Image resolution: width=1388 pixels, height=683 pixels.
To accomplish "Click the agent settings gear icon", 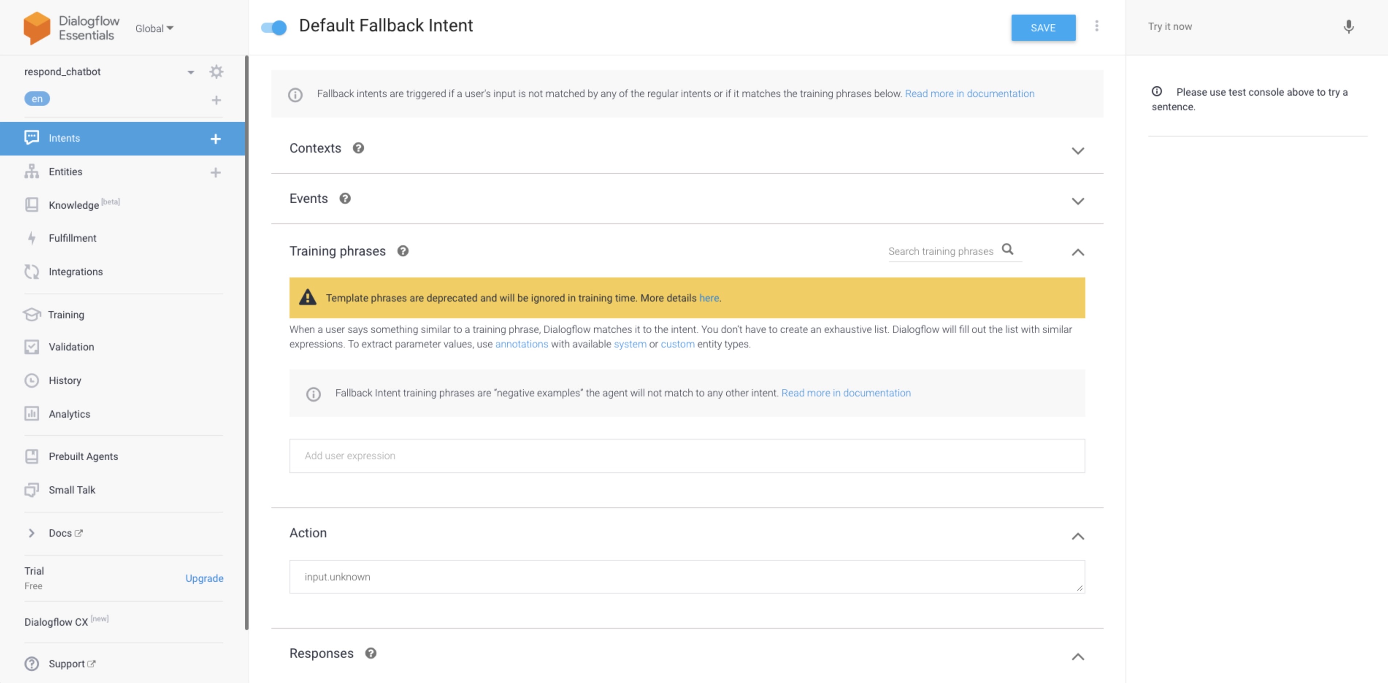I will coord(216,72).
